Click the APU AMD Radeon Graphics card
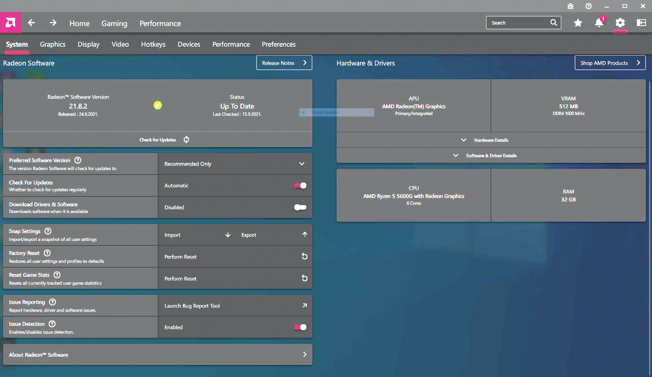The height and width of the screenshot is (377, 652). tap(414, 106)
